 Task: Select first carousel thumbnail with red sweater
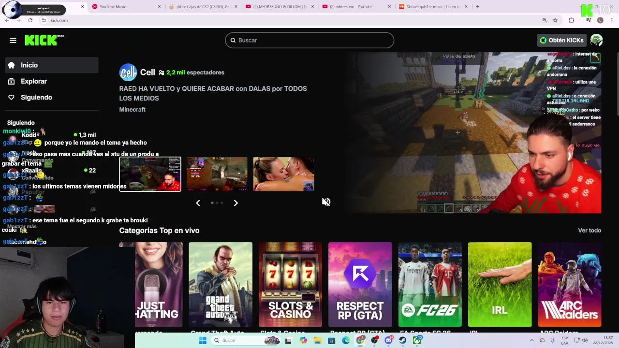coord(150,174)
